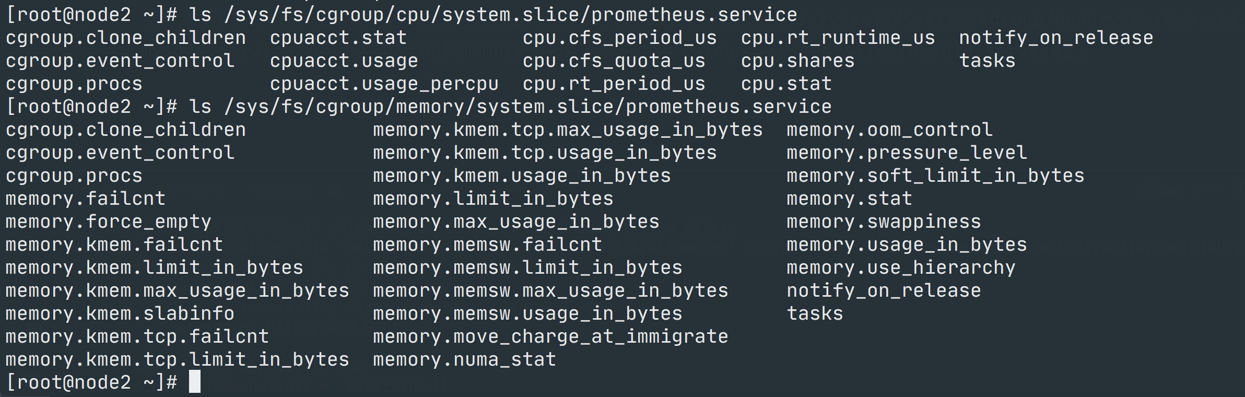Click memory.oom_control in listing
Screen dimensions: 1245x397
(x=889, y=130)
